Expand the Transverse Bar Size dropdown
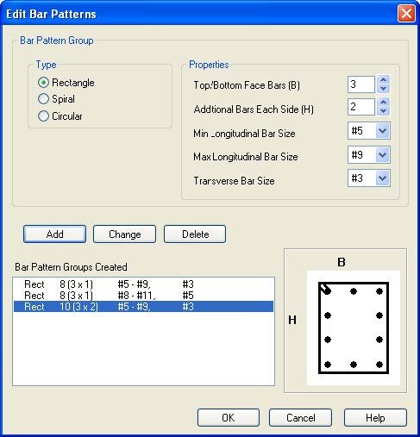The width and height of the screenshot is (420, 437). coord(382,178)
